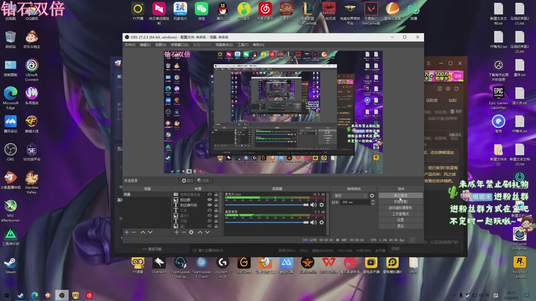Hide the 粉丝群 source via eye icon
This screenshot has width=536, height=301.
click(x=210, y=199)
